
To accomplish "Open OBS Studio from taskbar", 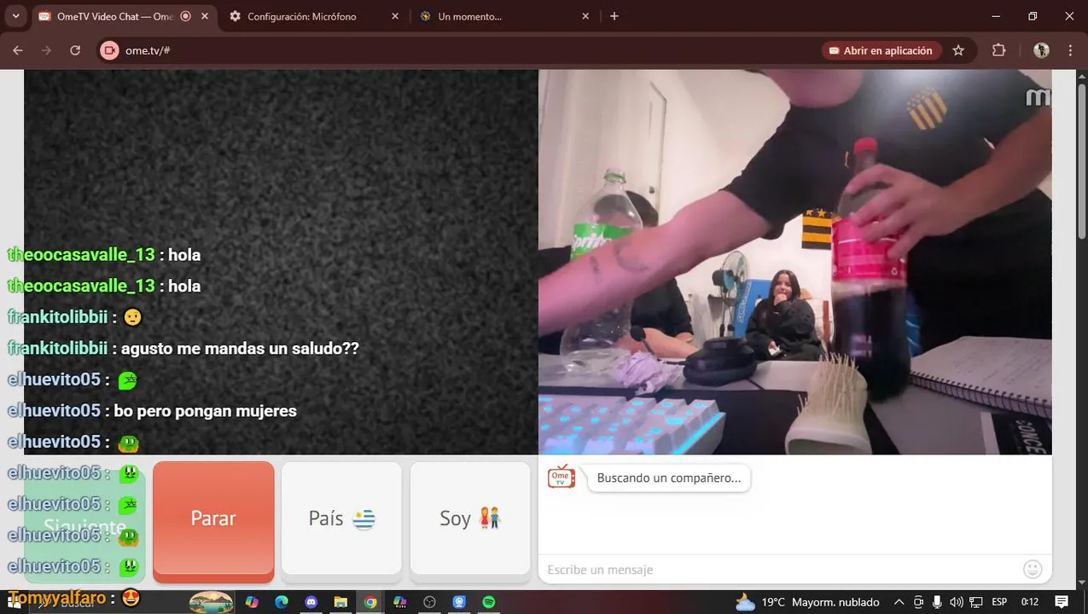I will coord(429,602).
